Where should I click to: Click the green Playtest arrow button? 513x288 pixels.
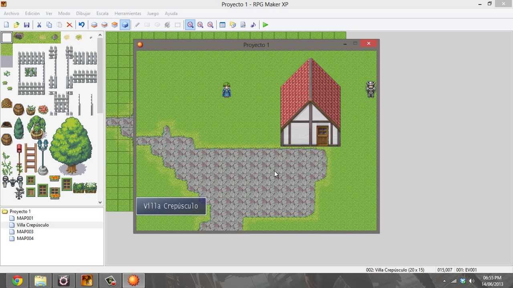[x=265, y=25]
